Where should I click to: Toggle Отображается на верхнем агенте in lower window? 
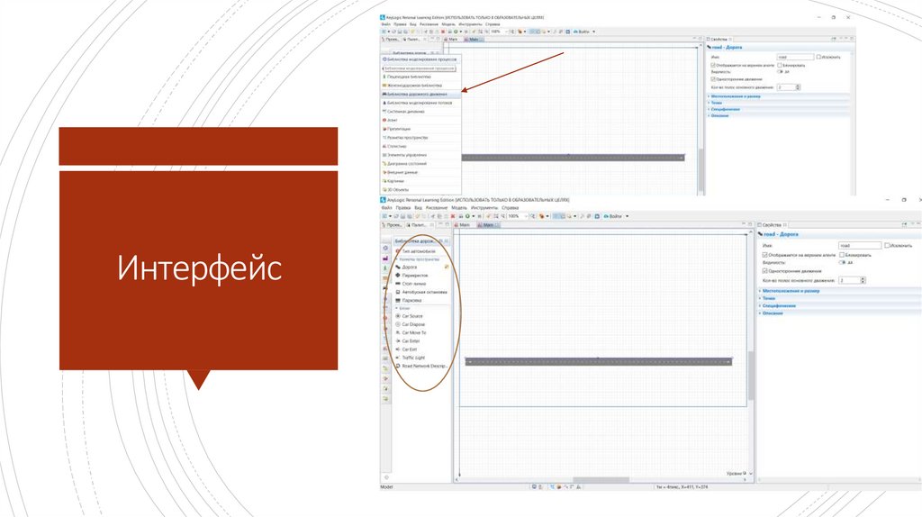click(x=764, y=255)
